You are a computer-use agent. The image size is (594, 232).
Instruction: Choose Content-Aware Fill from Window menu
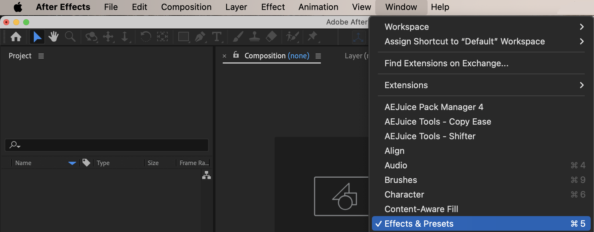pyautogui.click(x=421, y=209)
